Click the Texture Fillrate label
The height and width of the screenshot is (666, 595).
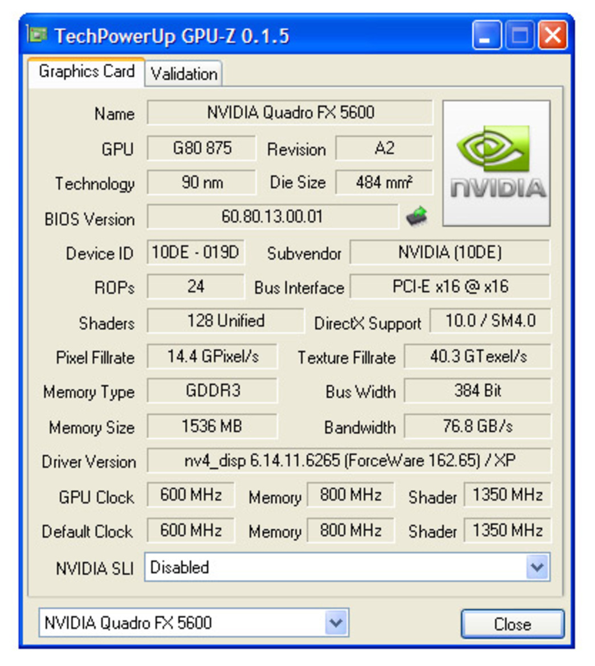(347, 358)
